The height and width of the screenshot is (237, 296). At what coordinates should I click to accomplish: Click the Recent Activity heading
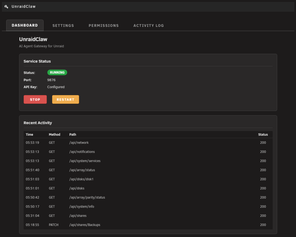click(x=38, y=123)
